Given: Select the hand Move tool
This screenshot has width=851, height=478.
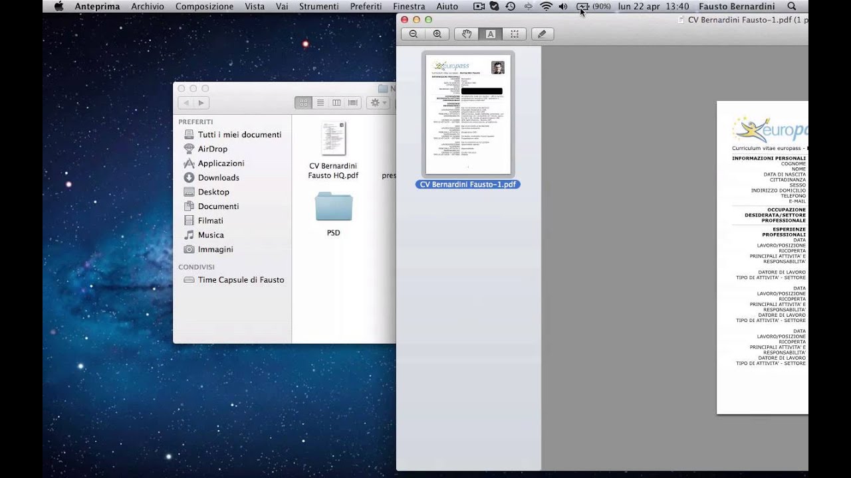Looking at the screenshot, I should (467, 34).
